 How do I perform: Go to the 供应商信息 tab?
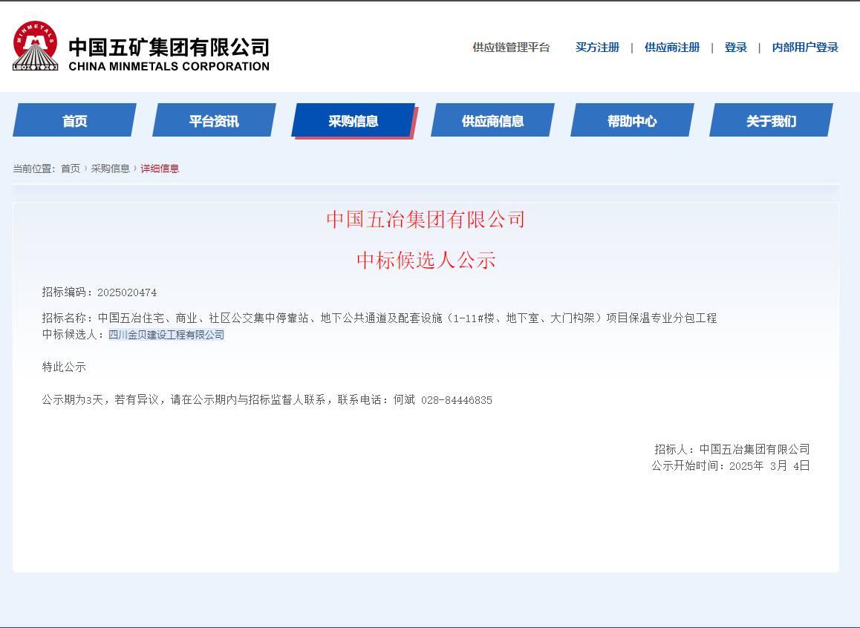(492, 120)
